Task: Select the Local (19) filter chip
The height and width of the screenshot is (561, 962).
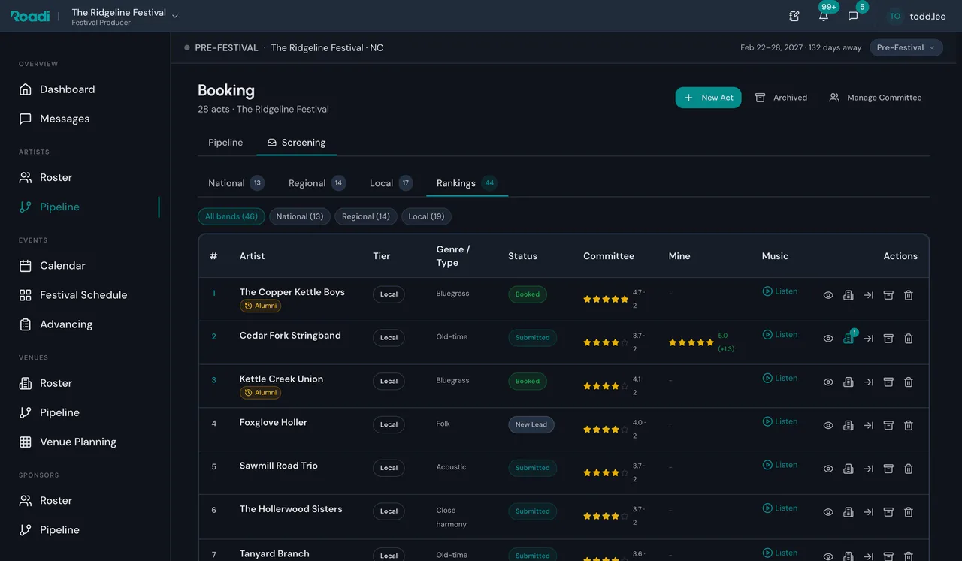Action: pyautogui.click(x=426, y=216)
